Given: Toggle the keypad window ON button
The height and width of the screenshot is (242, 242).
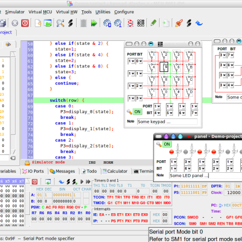Looking at the screenshot, I should [137, 112].
